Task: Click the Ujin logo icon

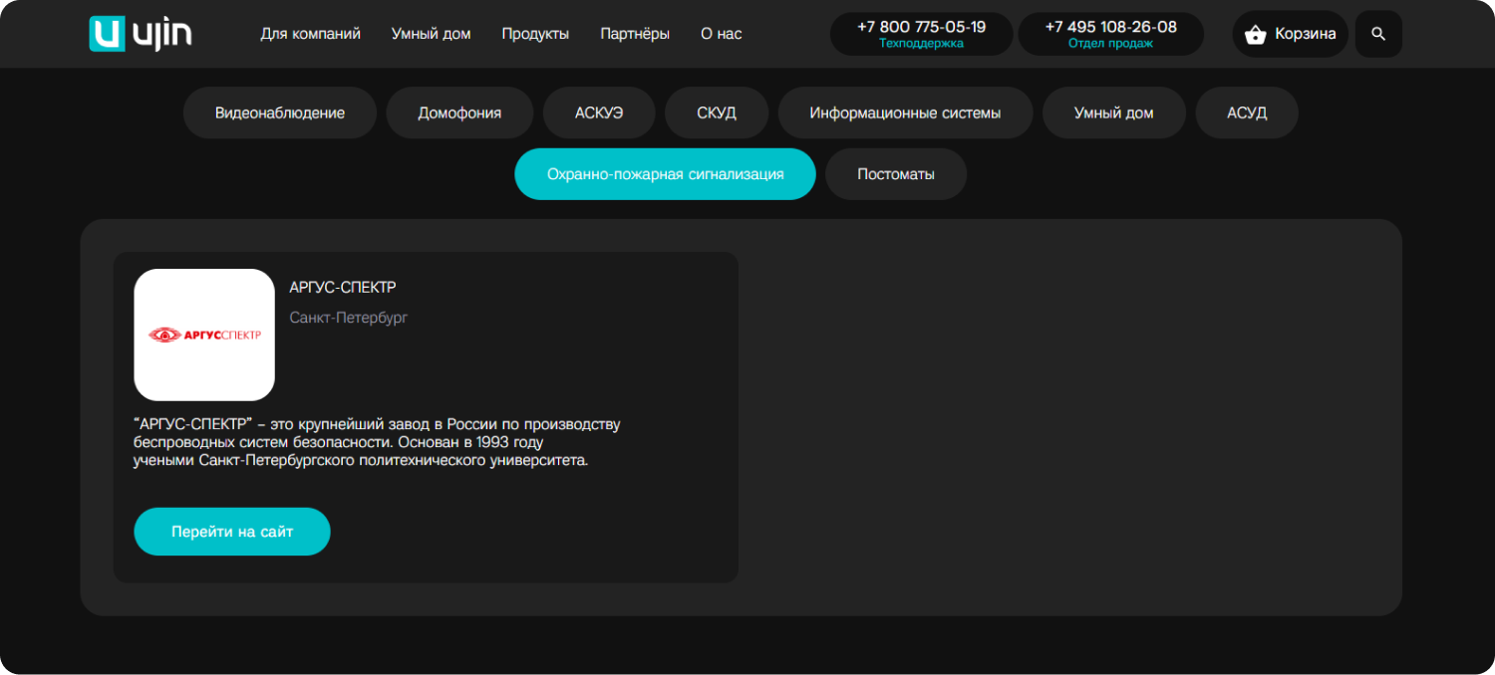Action: 107,34
